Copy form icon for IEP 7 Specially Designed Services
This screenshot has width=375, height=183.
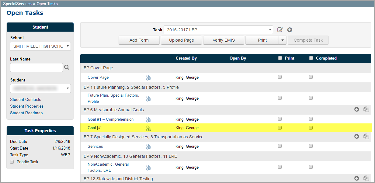click(366, 136)
